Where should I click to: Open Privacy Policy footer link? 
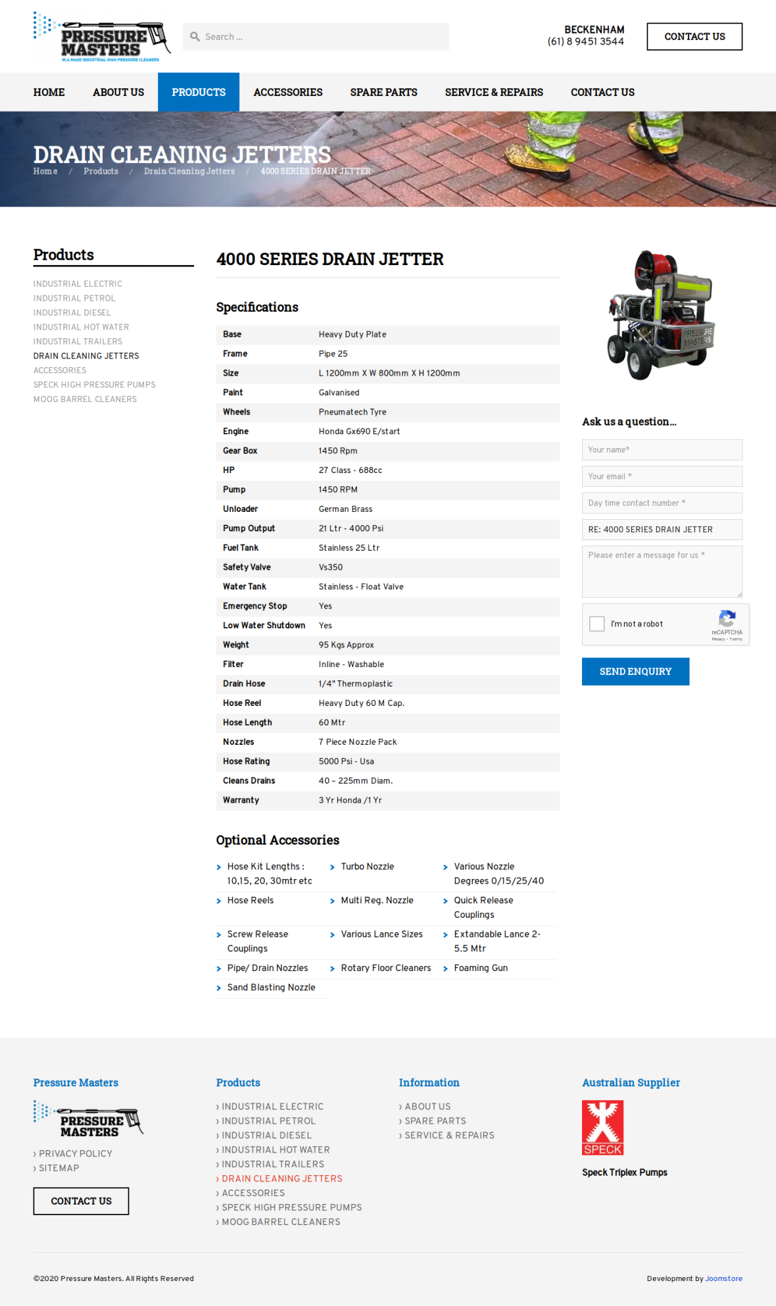(75, 1153)
